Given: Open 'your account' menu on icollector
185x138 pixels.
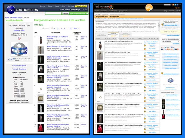Looking at the screenshot, I should [x=123, y=11].
